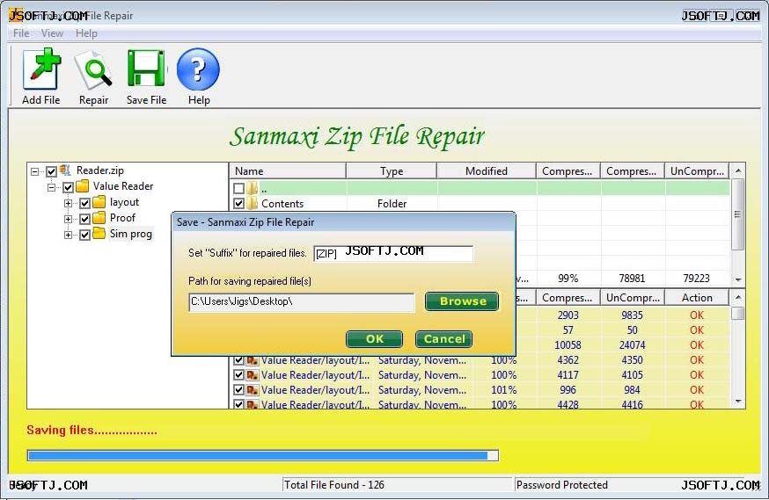Screen dimensions: 769x500
Task: Click file icon of the 996 compressed-size row
Action: coord(253,390)
